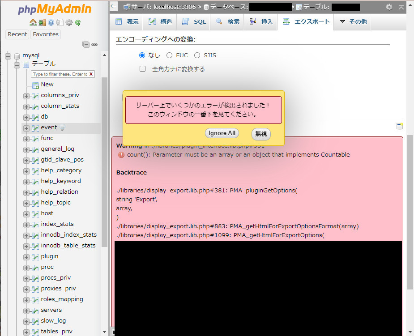Hide the navigation panel with the left arrow icon
The image size is (414, 336).
(113, 6)
